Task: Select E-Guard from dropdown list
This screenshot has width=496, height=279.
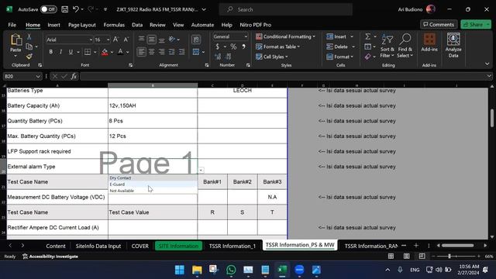Action: [x=153, y=184]
